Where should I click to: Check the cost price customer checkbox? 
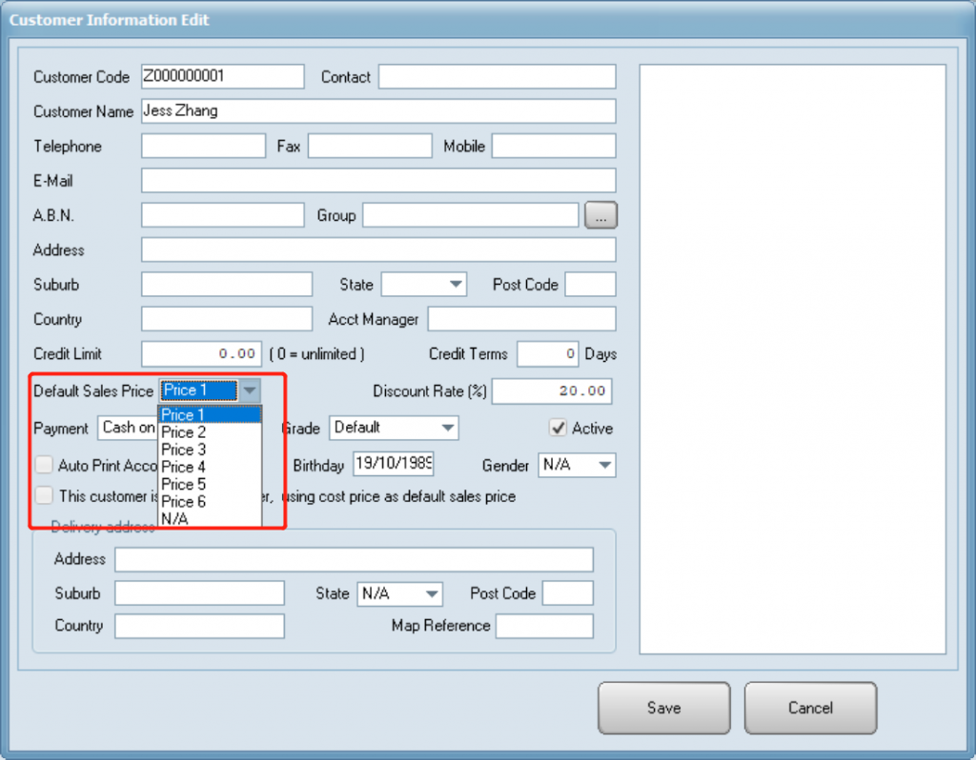(44, 495)
